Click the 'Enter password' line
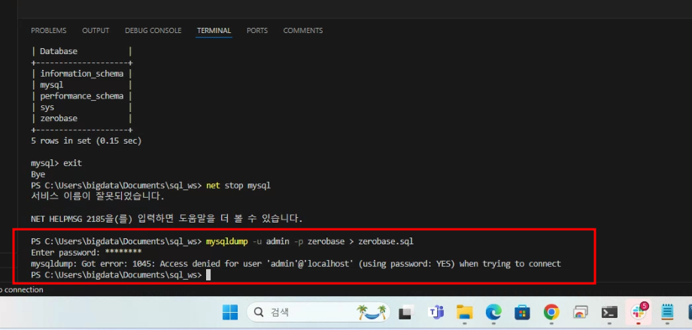The width and height of the screenshot is (692, 330). (86, 253)
